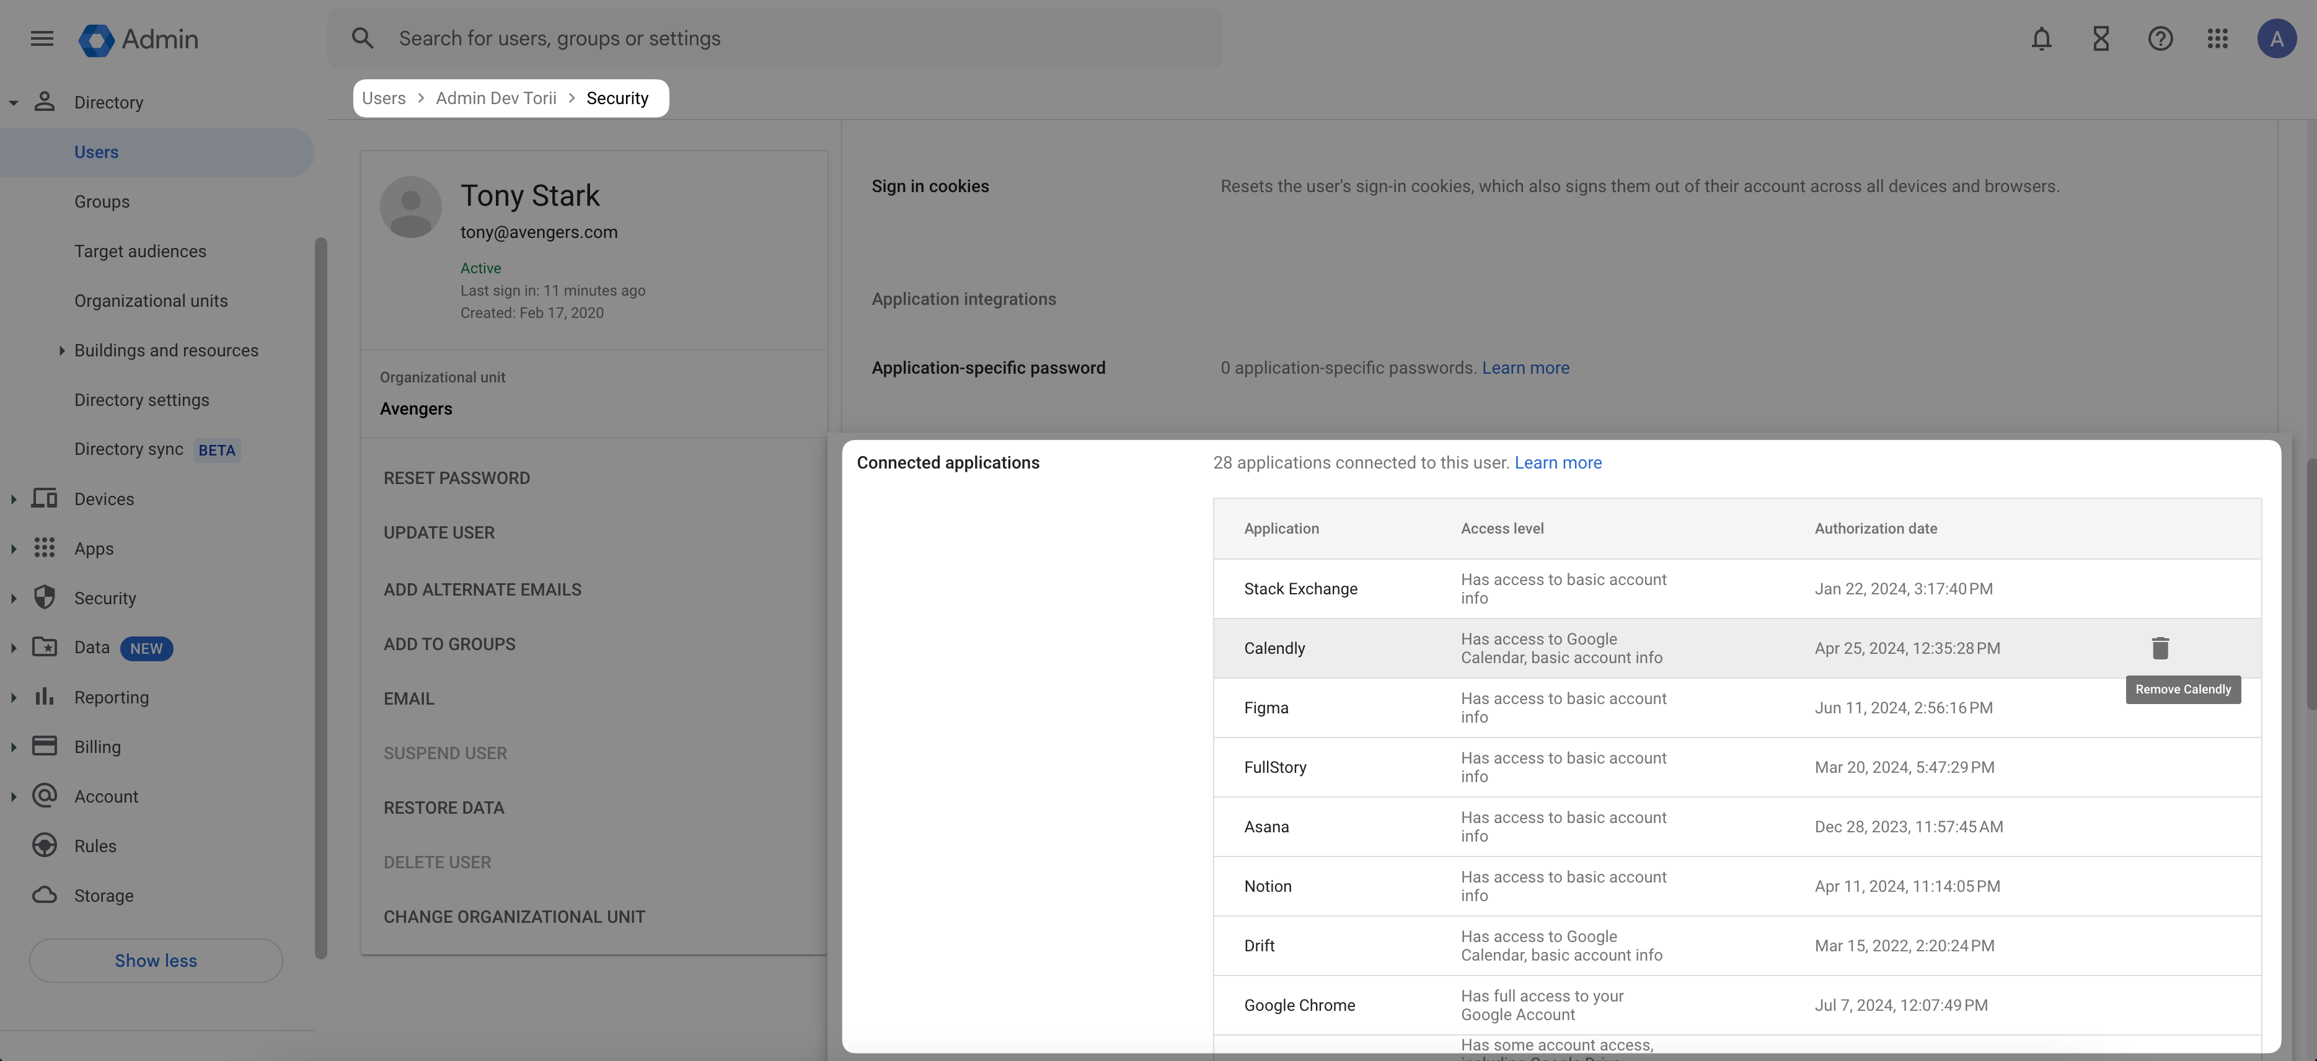Expand Buildings and resources
The height and width of the screenshot is (1061, 2317).
61,351
